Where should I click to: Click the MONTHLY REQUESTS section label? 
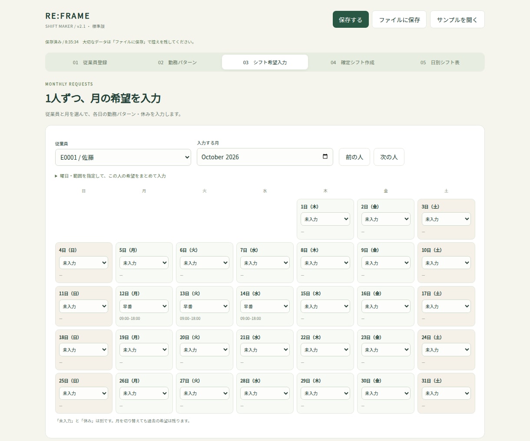[69, 84]
